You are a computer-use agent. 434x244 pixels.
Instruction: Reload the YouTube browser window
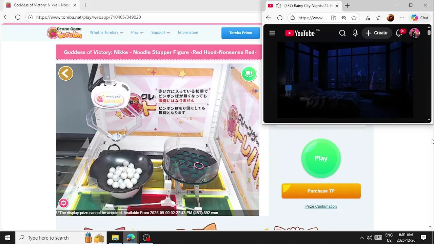(x=280, y=18)
